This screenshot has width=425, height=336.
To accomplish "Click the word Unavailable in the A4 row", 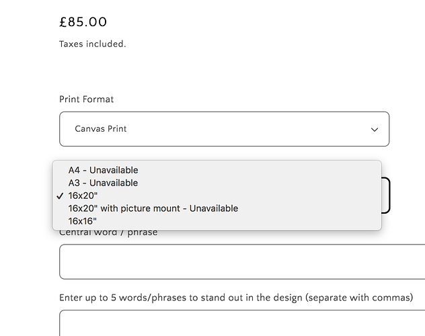I will (x=114, y=170).
